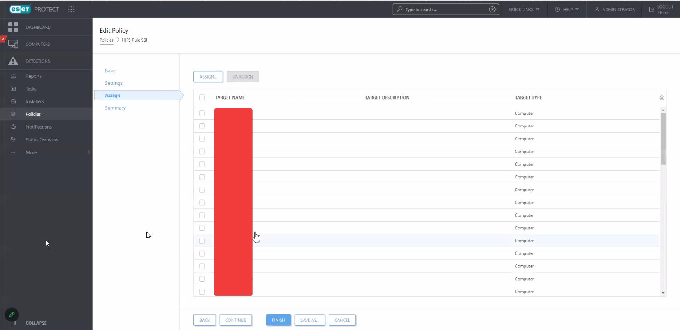The height and width of the screenshot is (330, 680).
Task: Go to the Summary step
Action: coord(115,108)
